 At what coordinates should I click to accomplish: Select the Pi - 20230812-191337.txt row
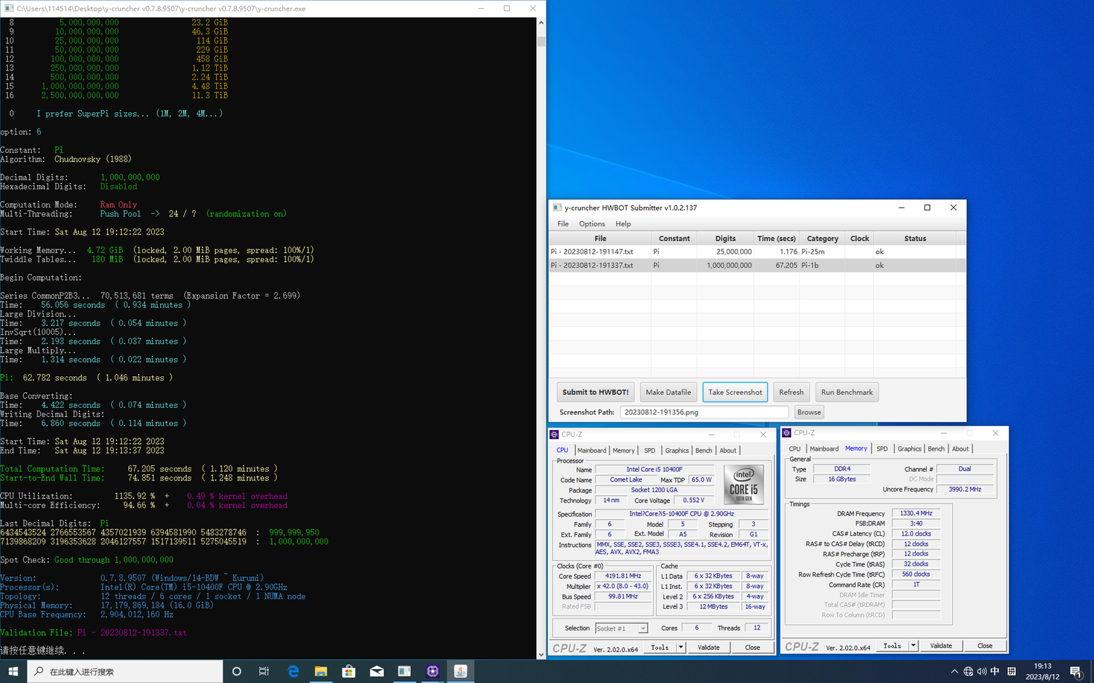click(x=757, y=266)
